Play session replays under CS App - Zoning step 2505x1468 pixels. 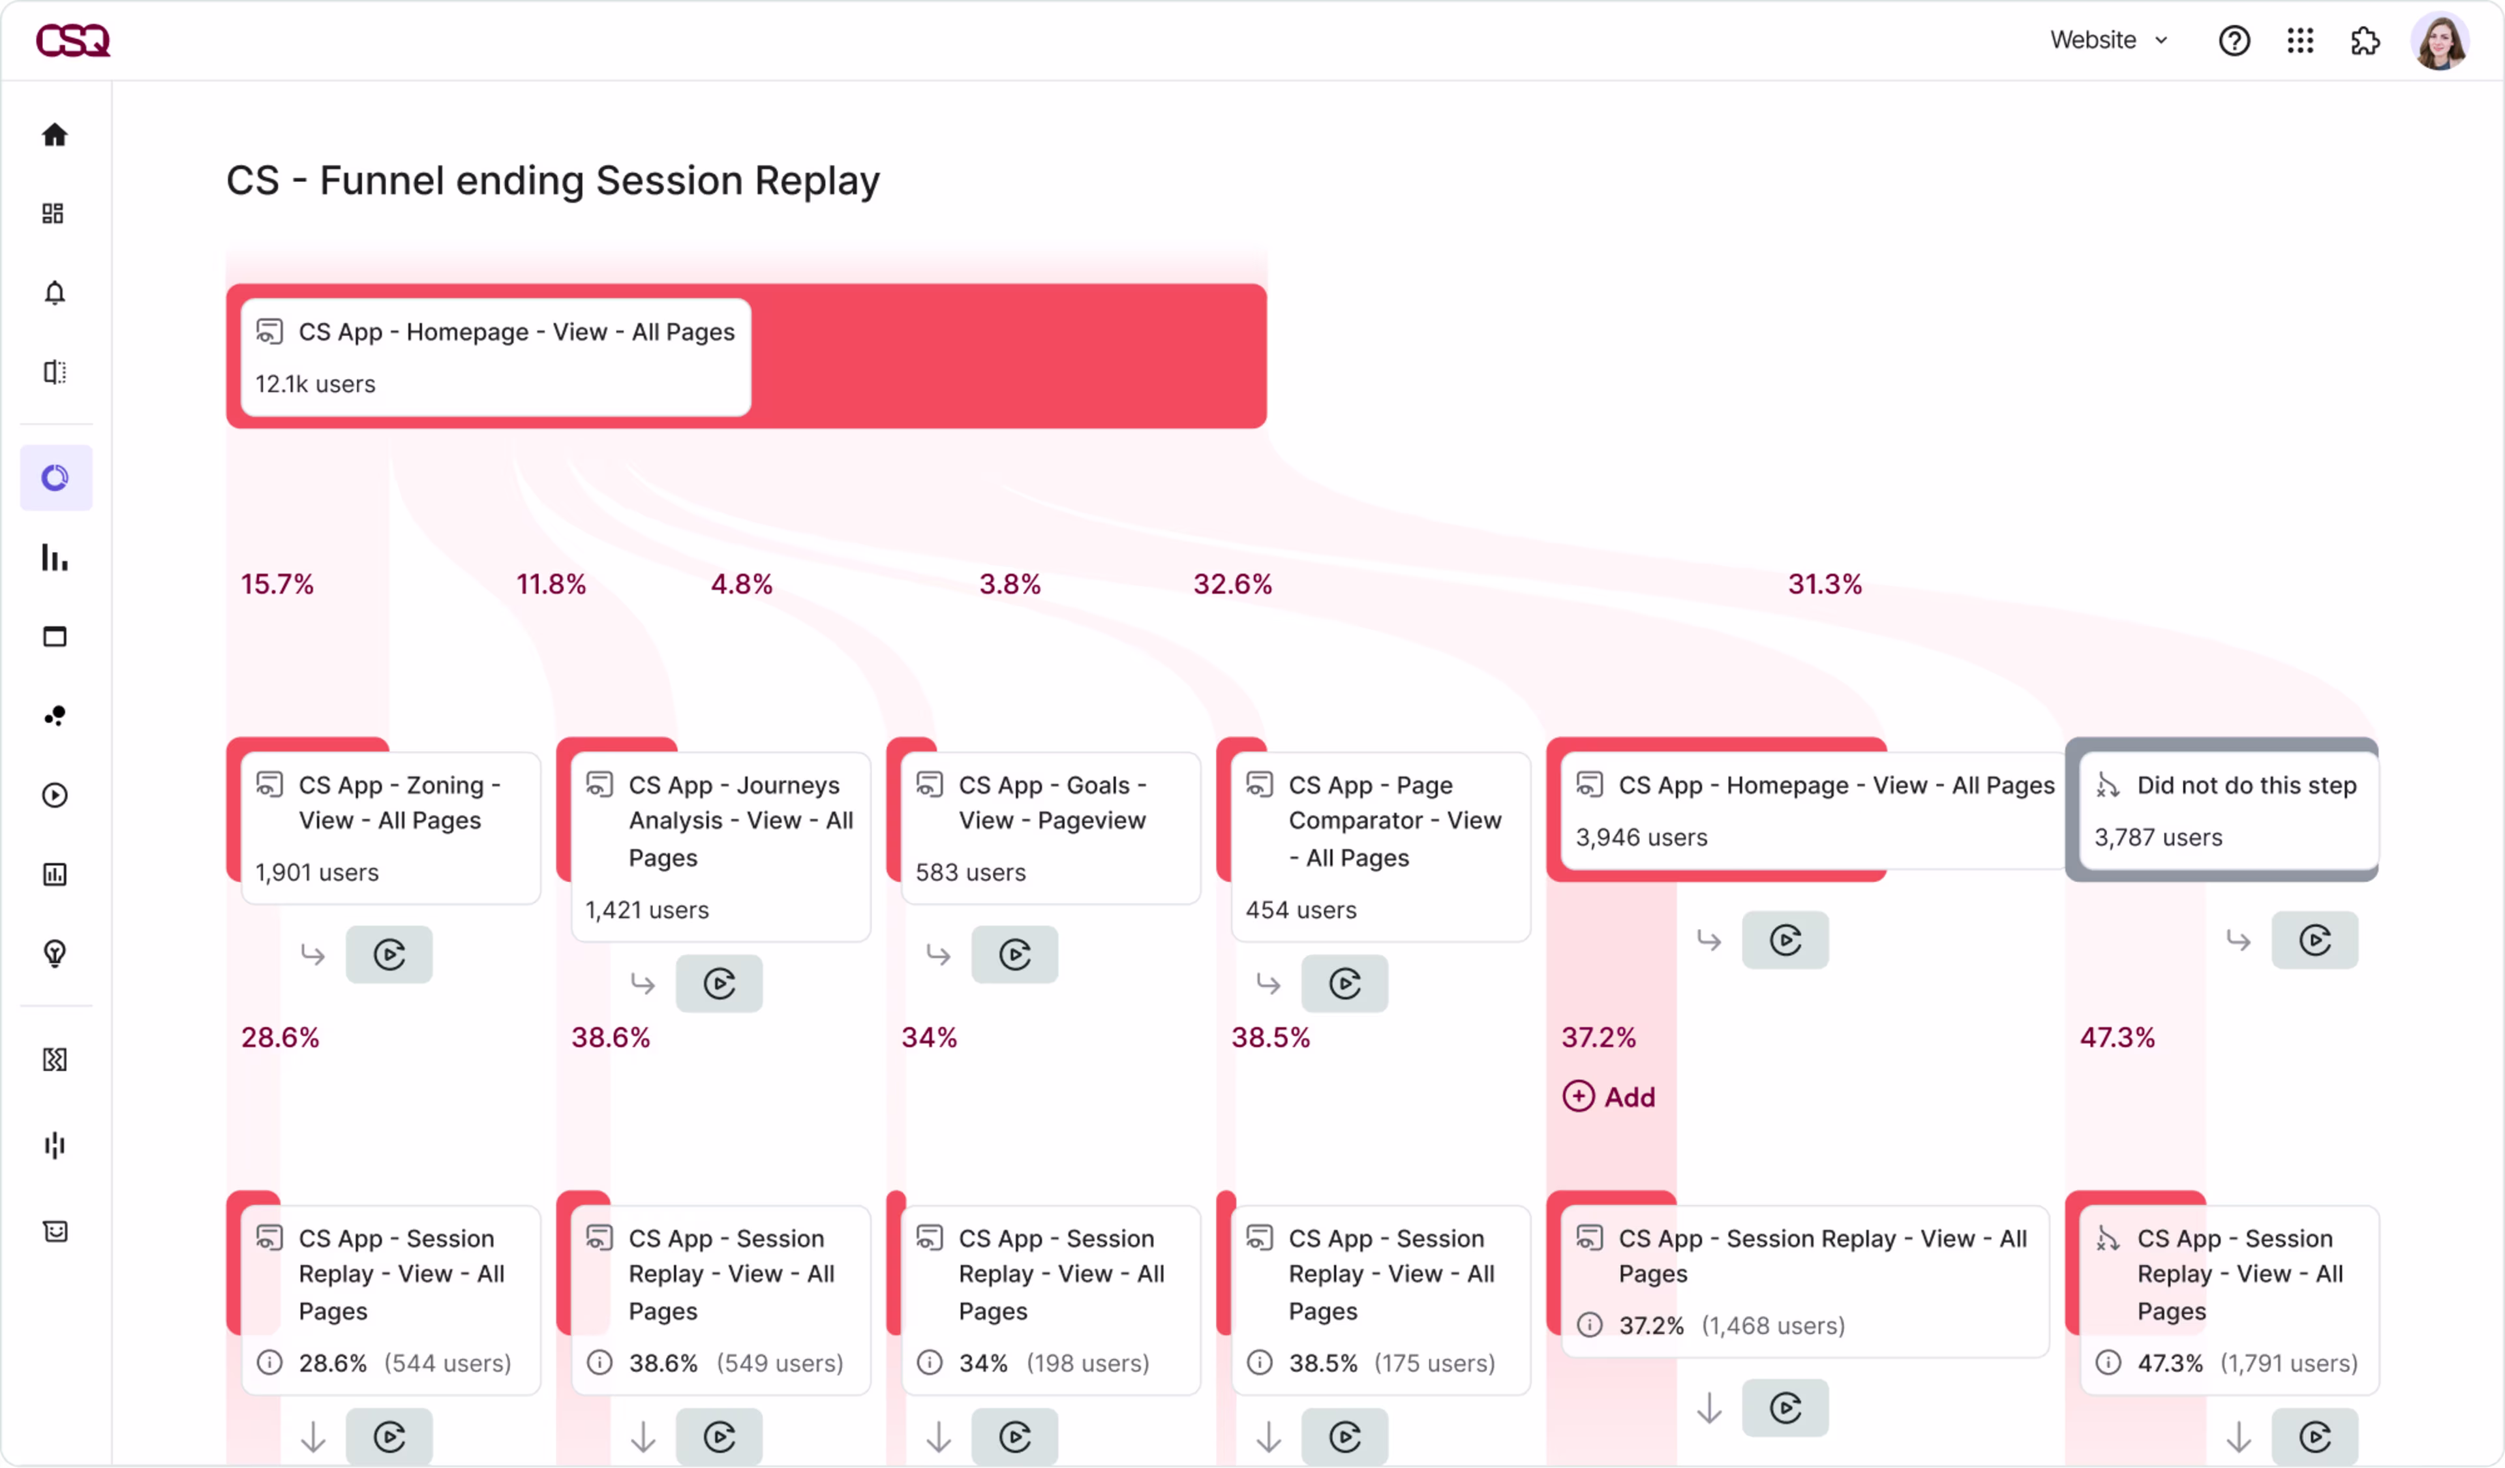point(389,954)
